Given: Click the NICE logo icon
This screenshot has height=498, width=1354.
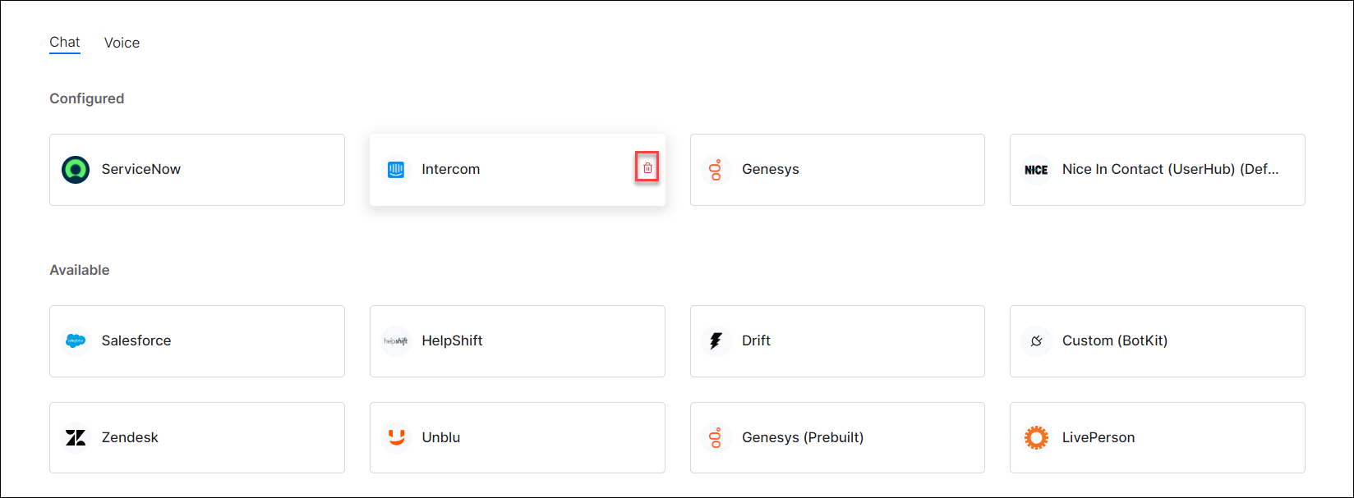Looking at the screenshot, I should click(x=1036, y=170).
